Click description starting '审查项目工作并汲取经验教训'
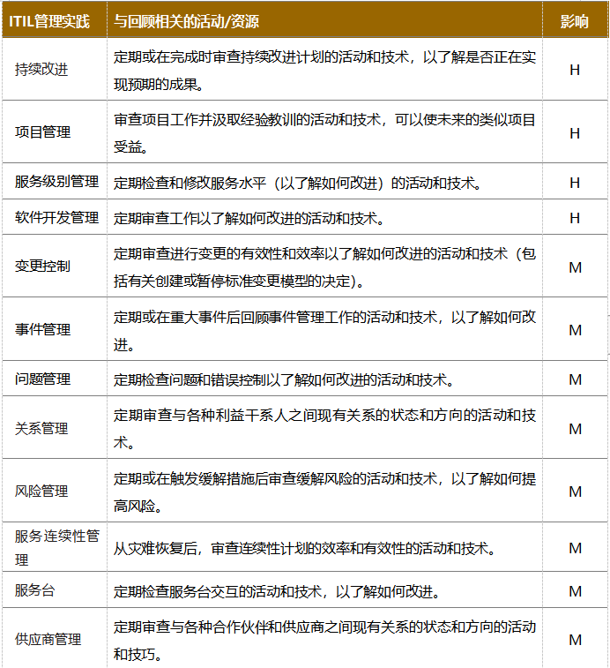 click(x=324, y=133)
